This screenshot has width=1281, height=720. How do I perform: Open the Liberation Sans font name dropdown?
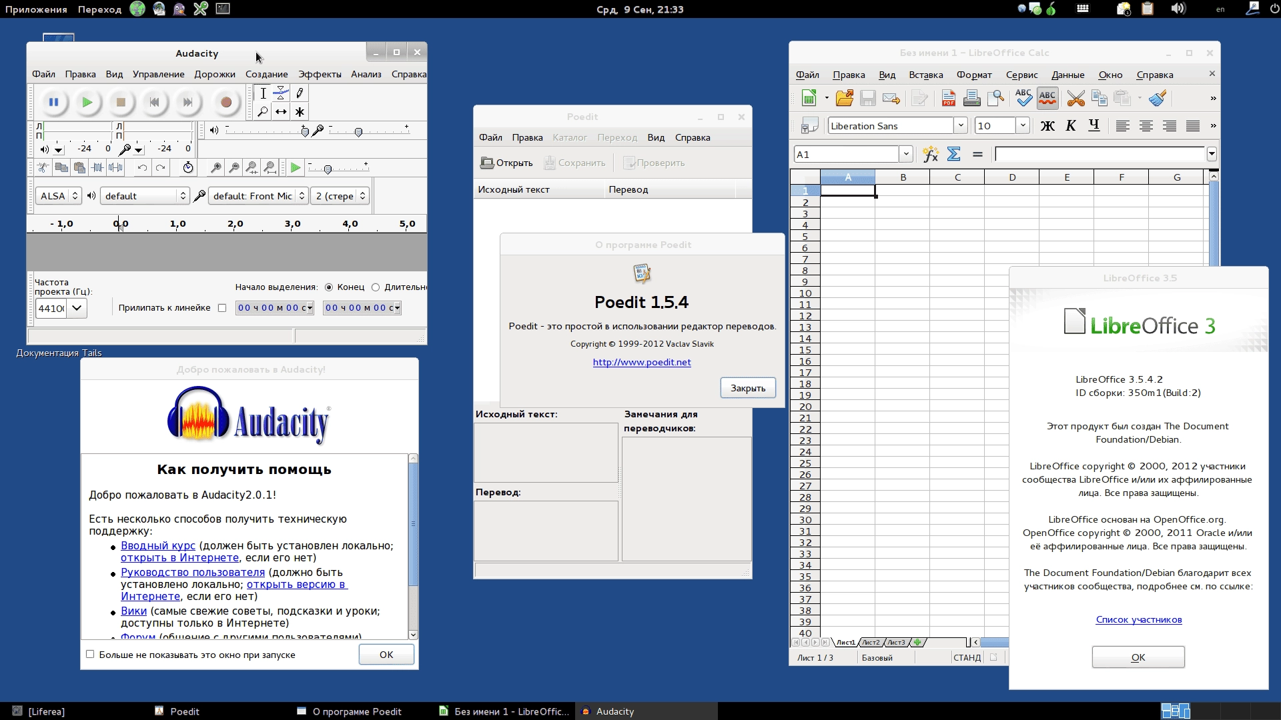click(961, 126)
